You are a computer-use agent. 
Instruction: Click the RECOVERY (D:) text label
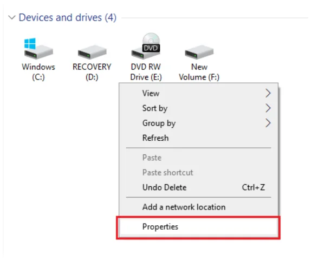pyautogui.click(x=92, y=72)
